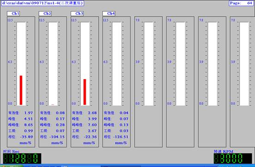This screenshot has height=167, width=255.
Task: Click Ch4 phase value -126.51
Action: tap(121, 137)
